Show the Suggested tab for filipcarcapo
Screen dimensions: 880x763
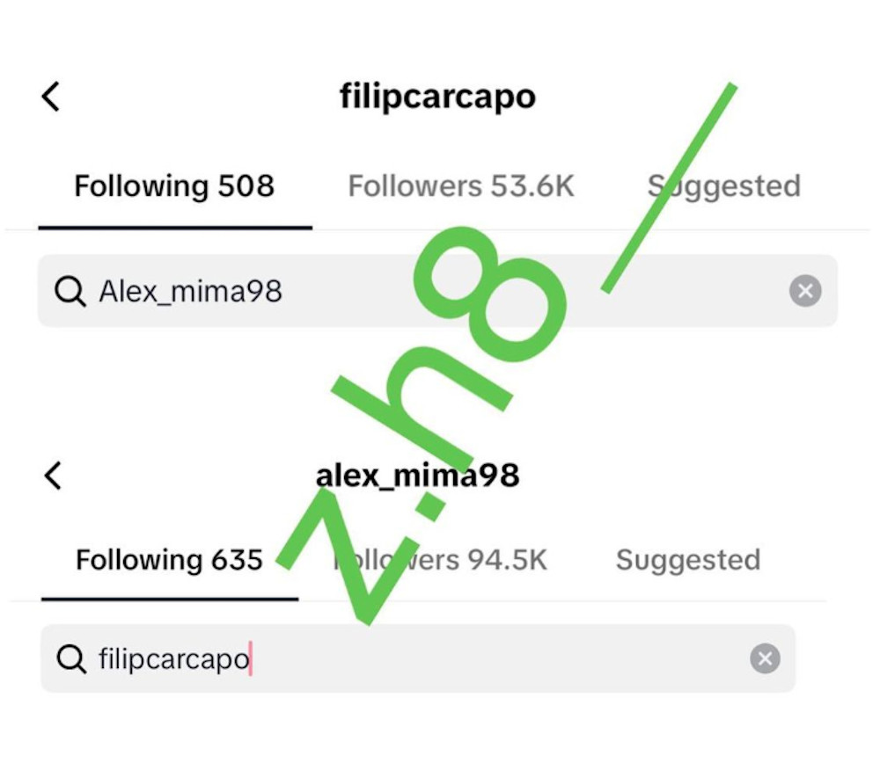point(724,186)
